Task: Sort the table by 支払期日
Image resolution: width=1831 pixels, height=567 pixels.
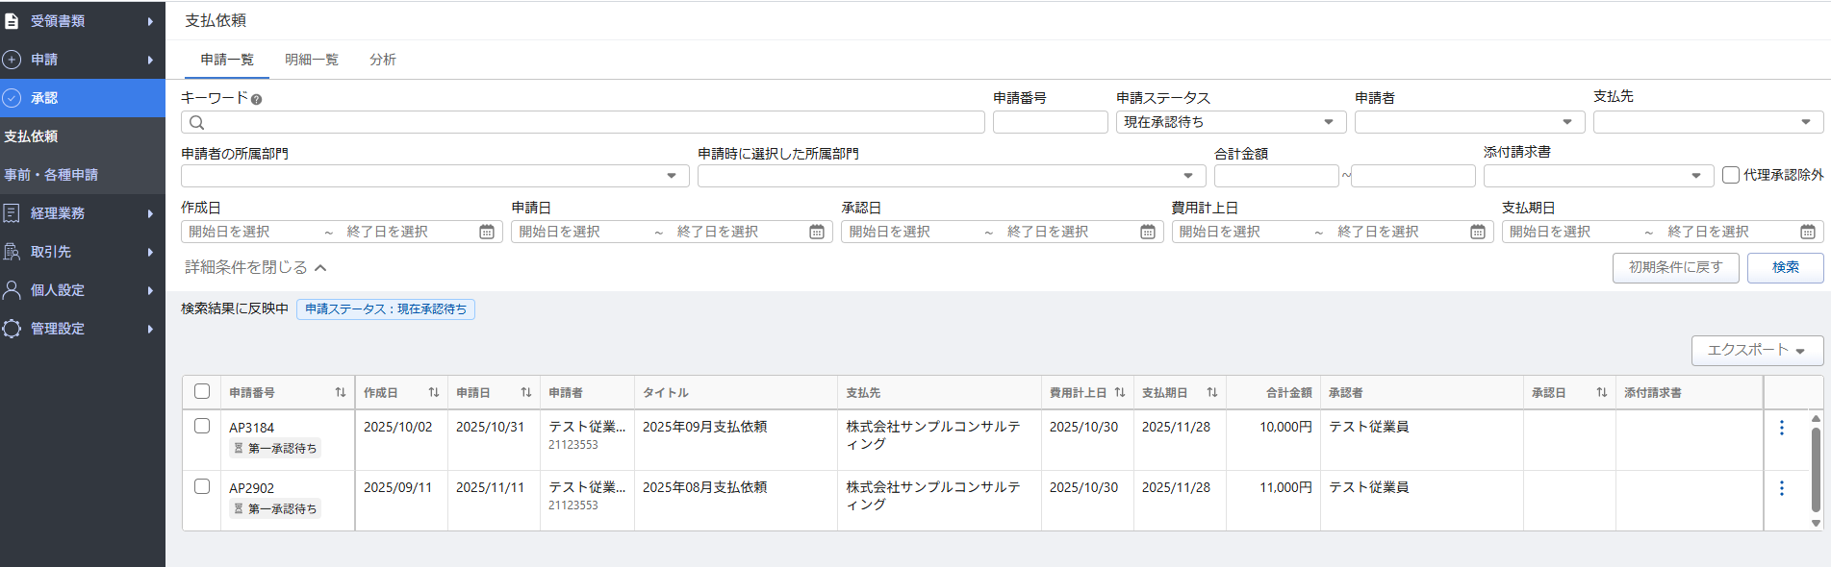Action: [1211, 392]
